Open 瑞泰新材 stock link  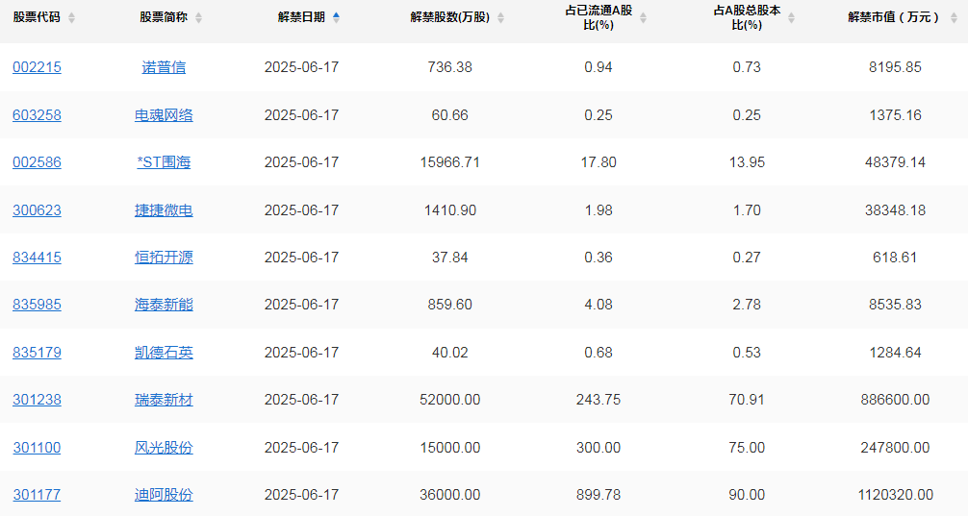(164, 400)
